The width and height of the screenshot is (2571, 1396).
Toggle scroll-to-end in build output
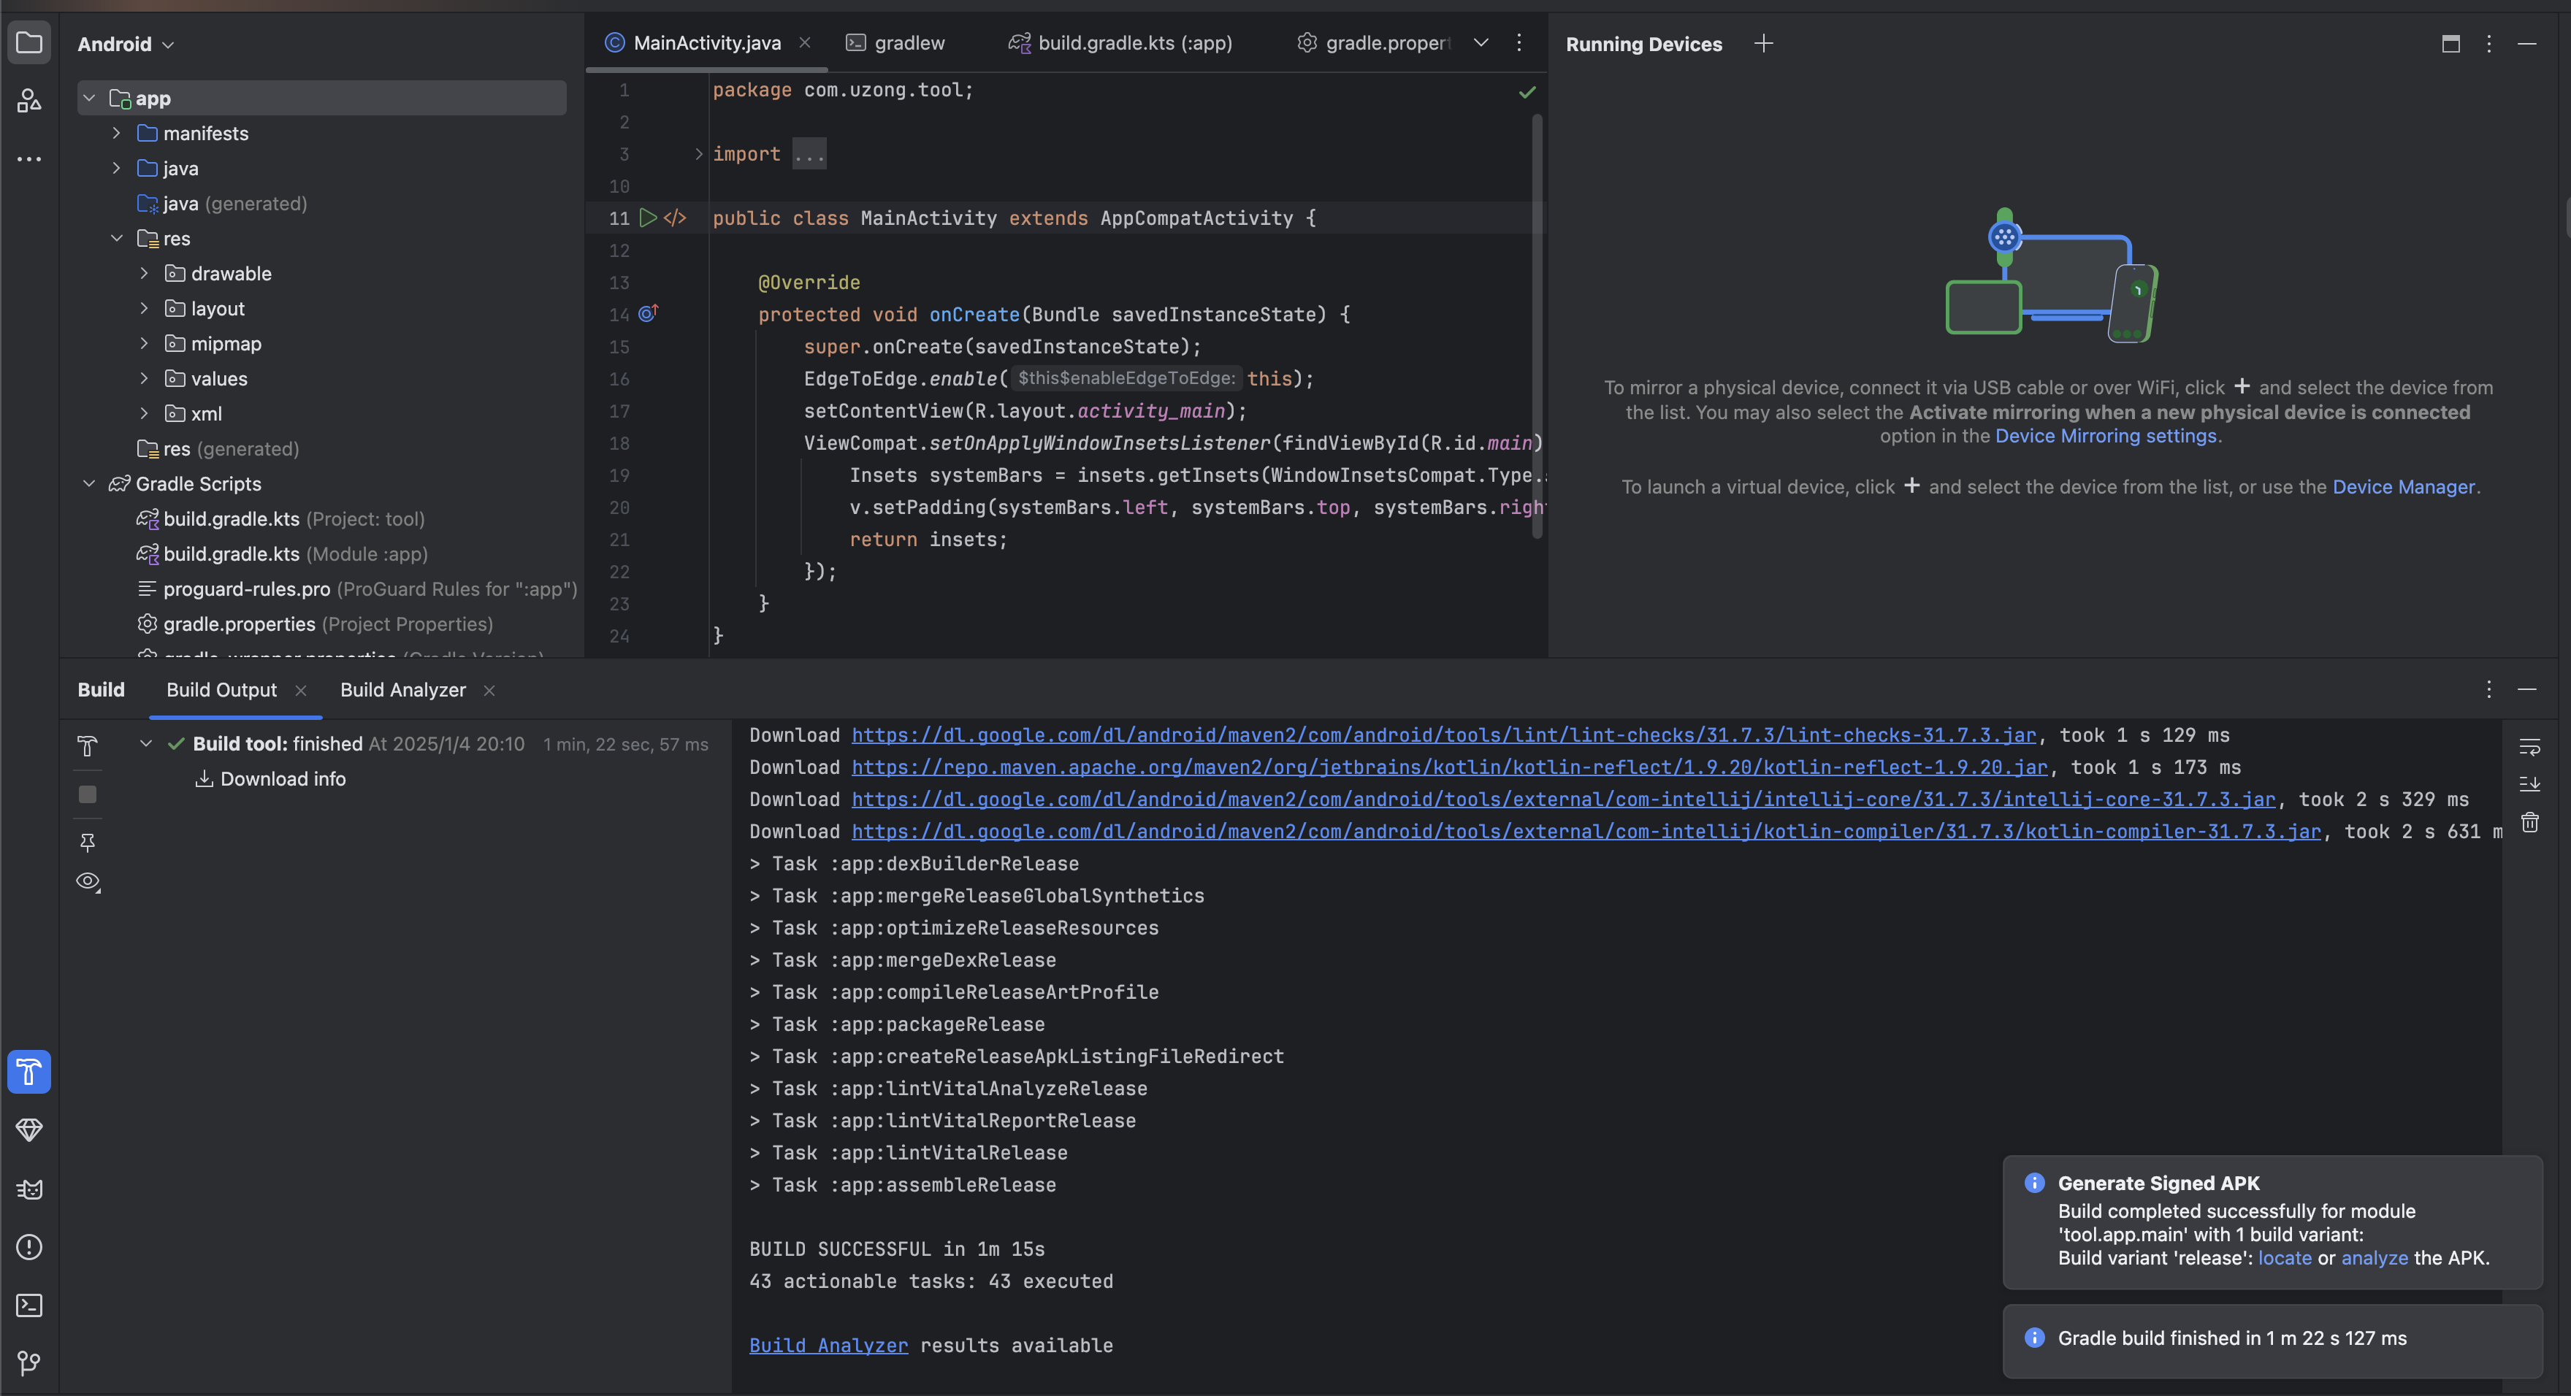[x=2529, y=784]
